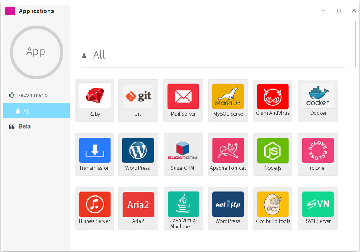This screenshot has width=360, height=252.
Task: Open the Apache Tomcat icon
Action: (228, 150)
